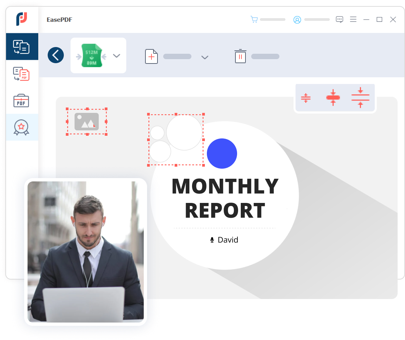This screenshot has height=340, width=405.
Task: Click the trash delete icon in toolbar
Action: coord(240,56)
